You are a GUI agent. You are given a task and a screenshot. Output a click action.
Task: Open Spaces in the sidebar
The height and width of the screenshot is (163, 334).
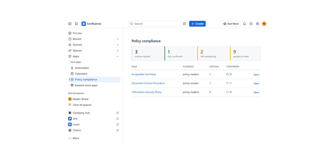[77, 51]
